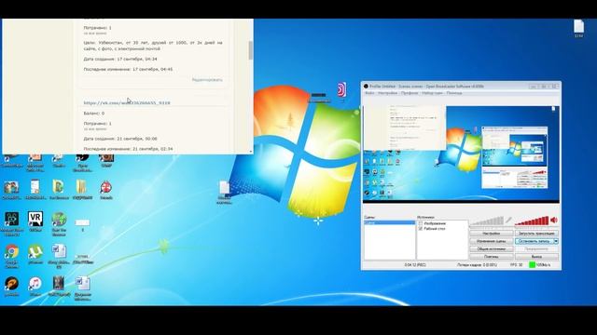Click Общие источники button
This screenshot has width=597, height=335.
492,249
